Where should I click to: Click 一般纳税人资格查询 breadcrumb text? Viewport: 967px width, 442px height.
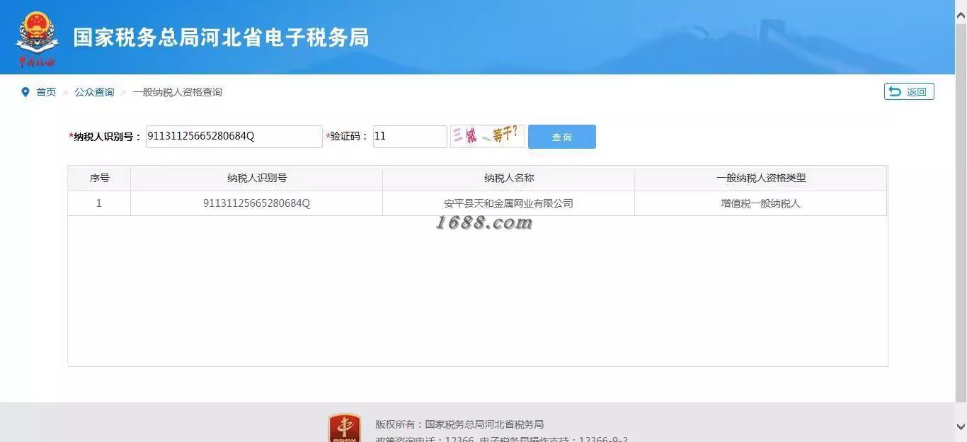point(177,92)
